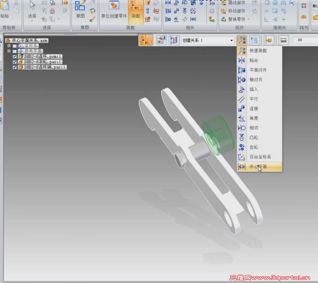Viewport: 318px width, 283px height.
Task: Click the center-plane icon in 相关 ribbon group
Action: (193, 19)
